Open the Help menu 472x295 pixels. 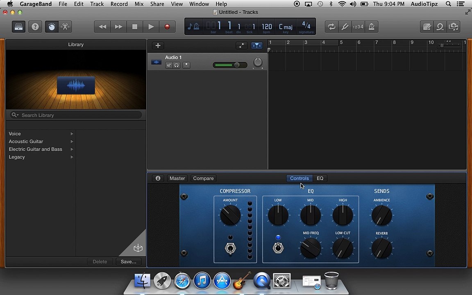221,4
